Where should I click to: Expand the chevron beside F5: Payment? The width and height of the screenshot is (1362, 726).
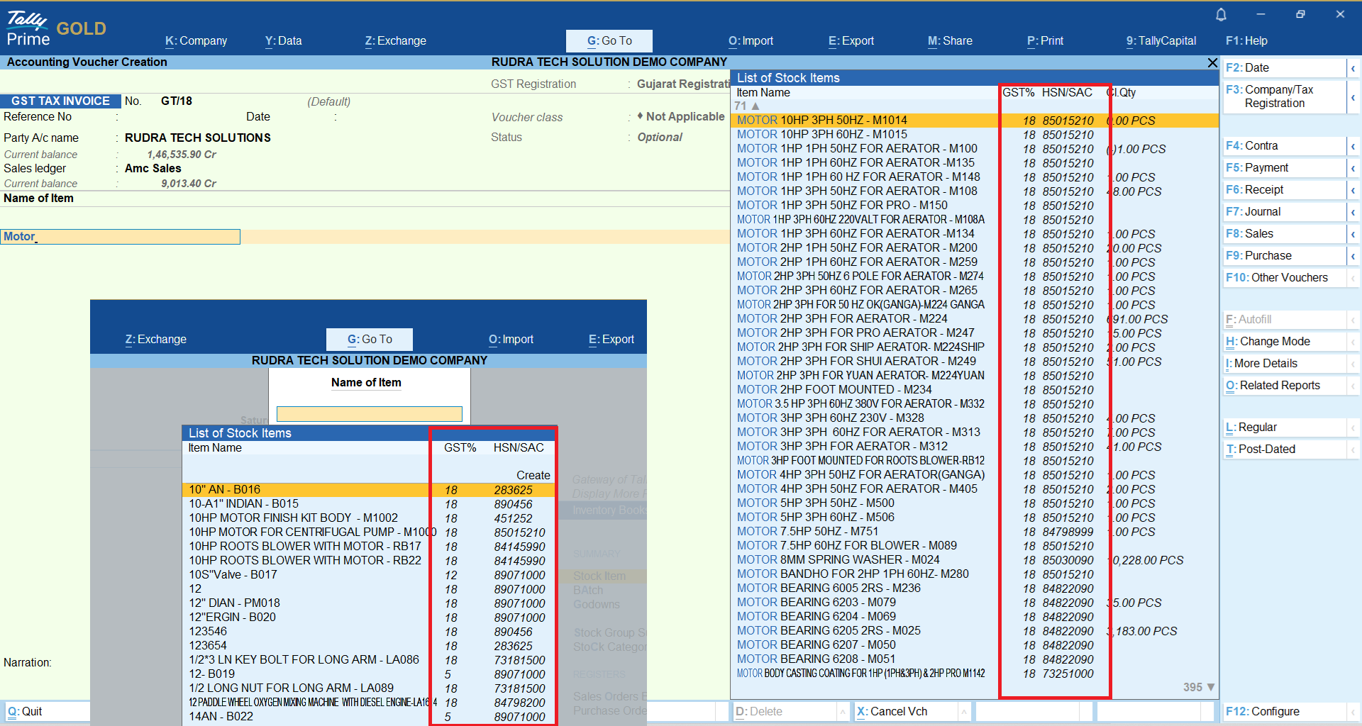(1353, 168)
